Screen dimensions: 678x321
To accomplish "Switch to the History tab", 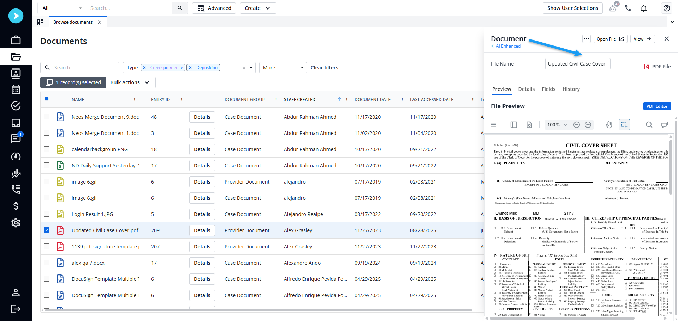I will pyautogui.click(x=571, y=89).
